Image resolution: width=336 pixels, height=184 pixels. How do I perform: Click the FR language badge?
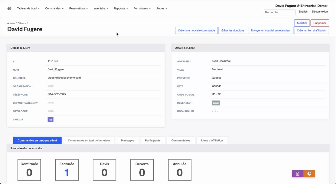51,120
